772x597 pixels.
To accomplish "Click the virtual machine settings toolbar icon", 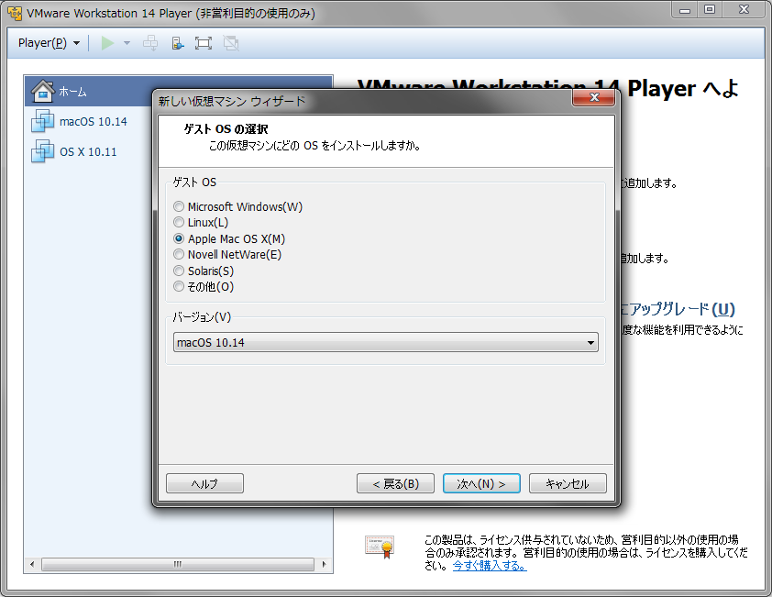I will (x=177, y=43).
